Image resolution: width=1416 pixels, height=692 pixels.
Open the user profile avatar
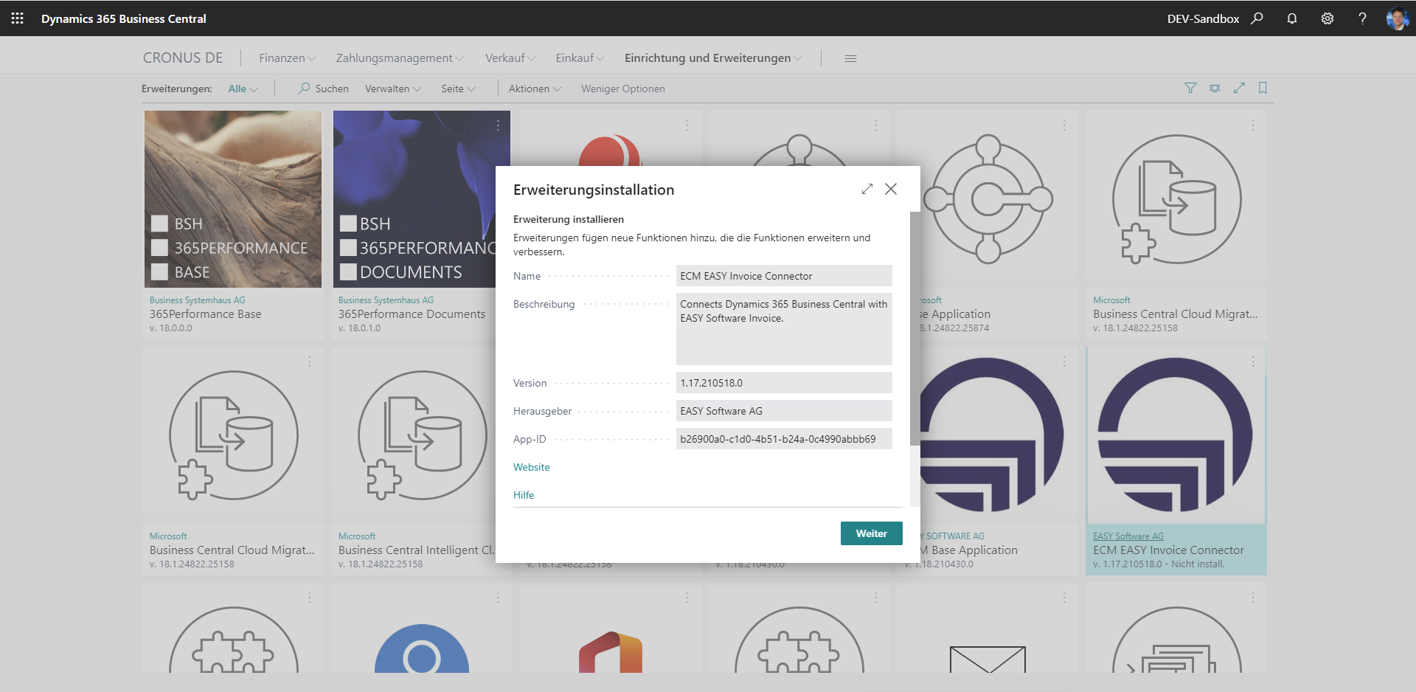pyautogui.click(x=1397, y=18)
